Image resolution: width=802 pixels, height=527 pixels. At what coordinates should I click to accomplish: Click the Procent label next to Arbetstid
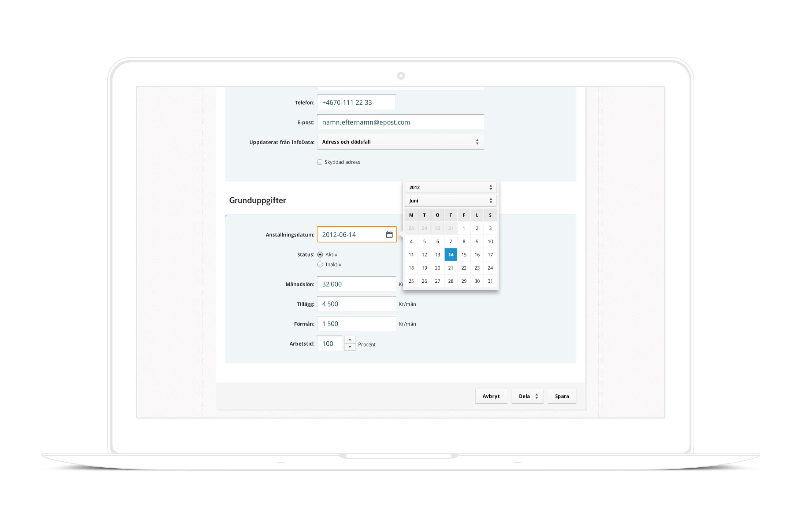(367, 344)
